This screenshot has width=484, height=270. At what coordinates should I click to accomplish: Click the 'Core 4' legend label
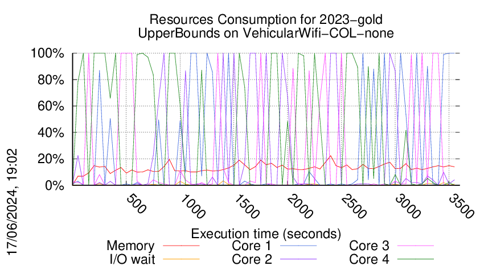369,259
